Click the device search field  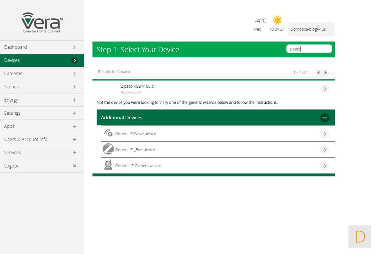pyautogui.click(x=309, y=49)
